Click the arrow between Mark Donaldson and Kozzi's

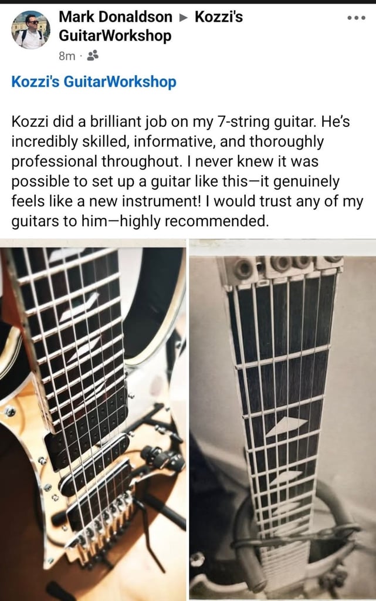click(x=184, y=17)
